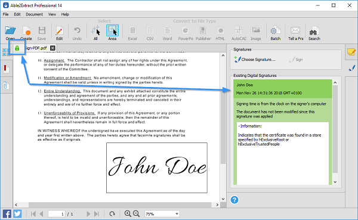This screenshot has height=220, width=358.
Task: Click document vertical scrollbar down arrow
Action: tap(223, 199)
